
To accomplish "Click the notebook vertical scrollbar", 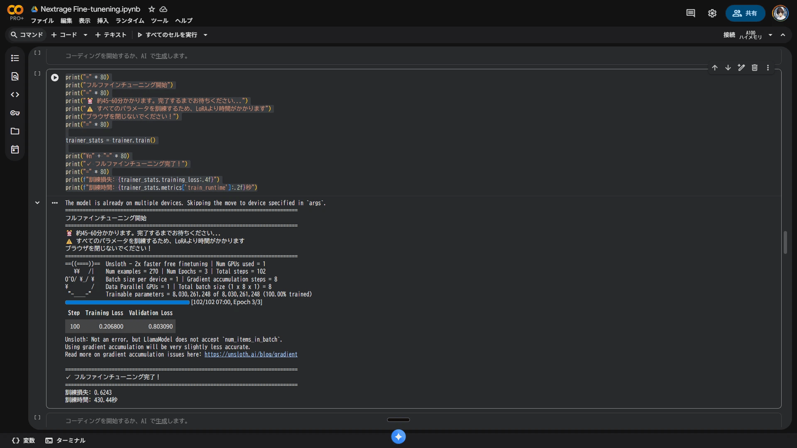I will click(785, 242).
